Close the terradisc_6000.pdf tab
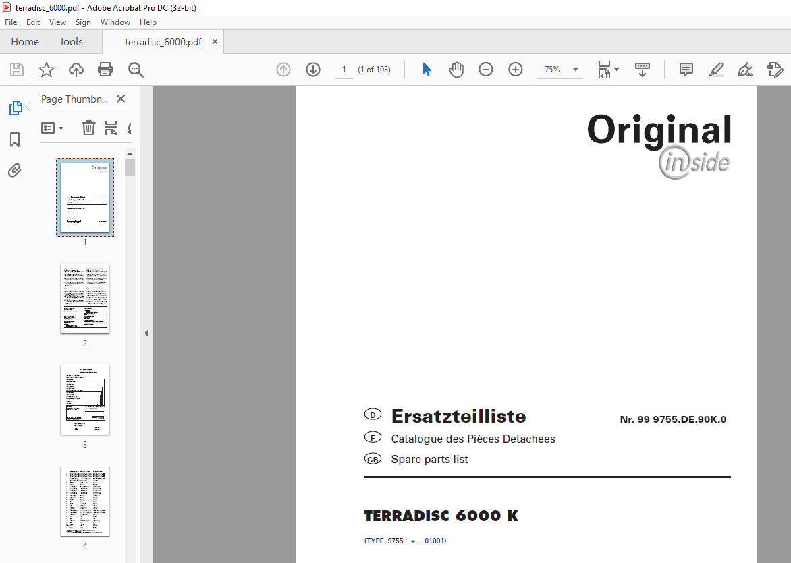 215,42
